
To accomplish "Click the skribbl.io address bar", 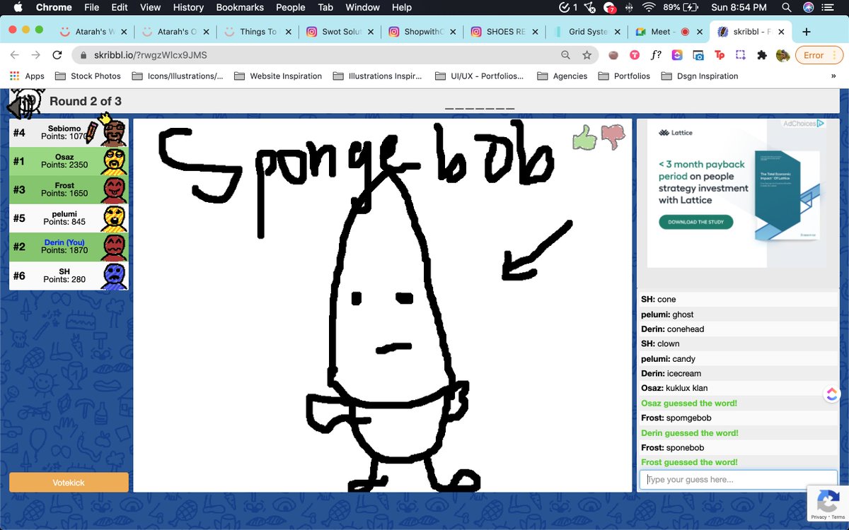I will tap(318, 55).
